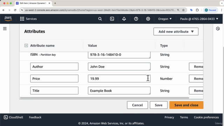The width and height of the screenshot is (224, 126).
Task: Open the notifications bell
Action: point(124,19)
